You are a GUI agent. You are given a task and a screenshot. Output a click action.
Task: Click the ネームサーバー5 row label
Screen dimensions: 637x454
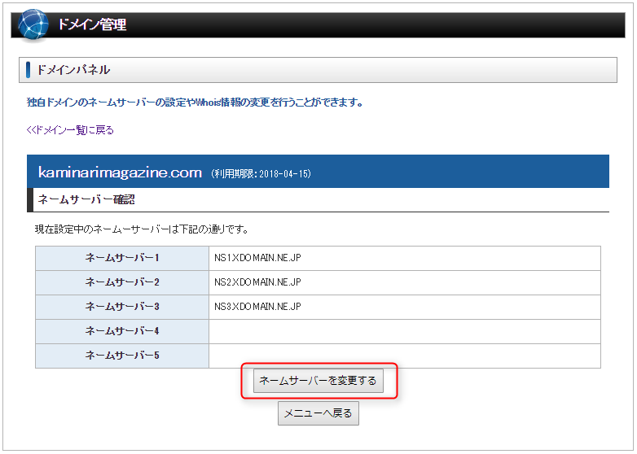122,356
